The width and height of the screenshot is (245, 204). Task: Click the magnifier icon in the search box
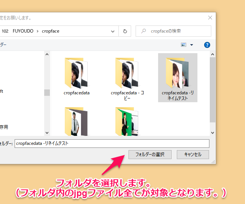coord(143,31)
